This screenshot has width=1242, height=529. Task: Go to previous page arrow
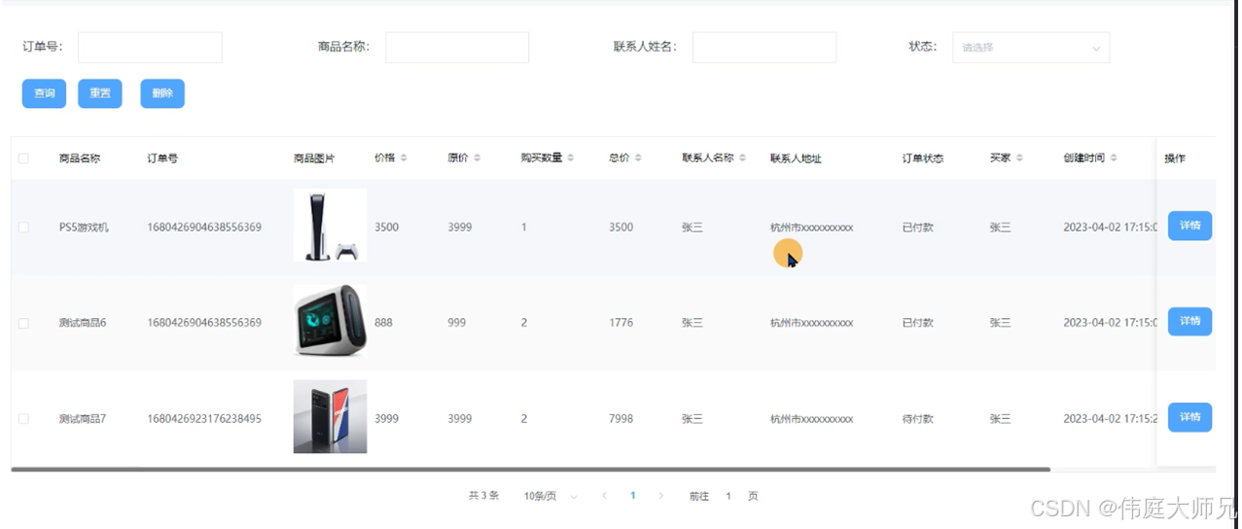click(x=604, y=496)
